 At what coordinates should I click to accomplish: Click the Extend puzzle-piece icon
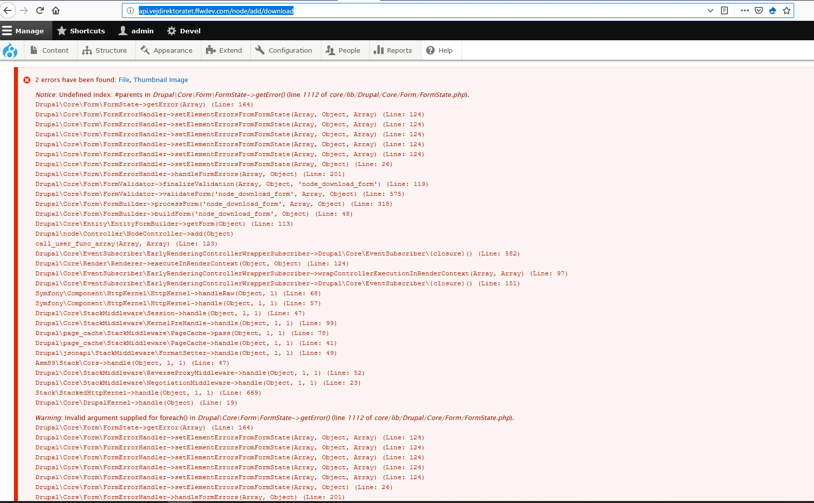click(x=211, y=50)
